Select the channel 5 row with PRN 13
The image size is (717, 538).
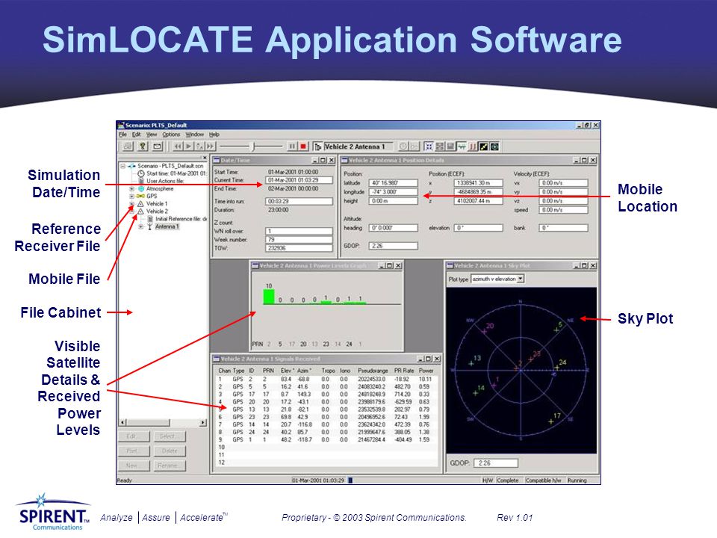point(326,409)
